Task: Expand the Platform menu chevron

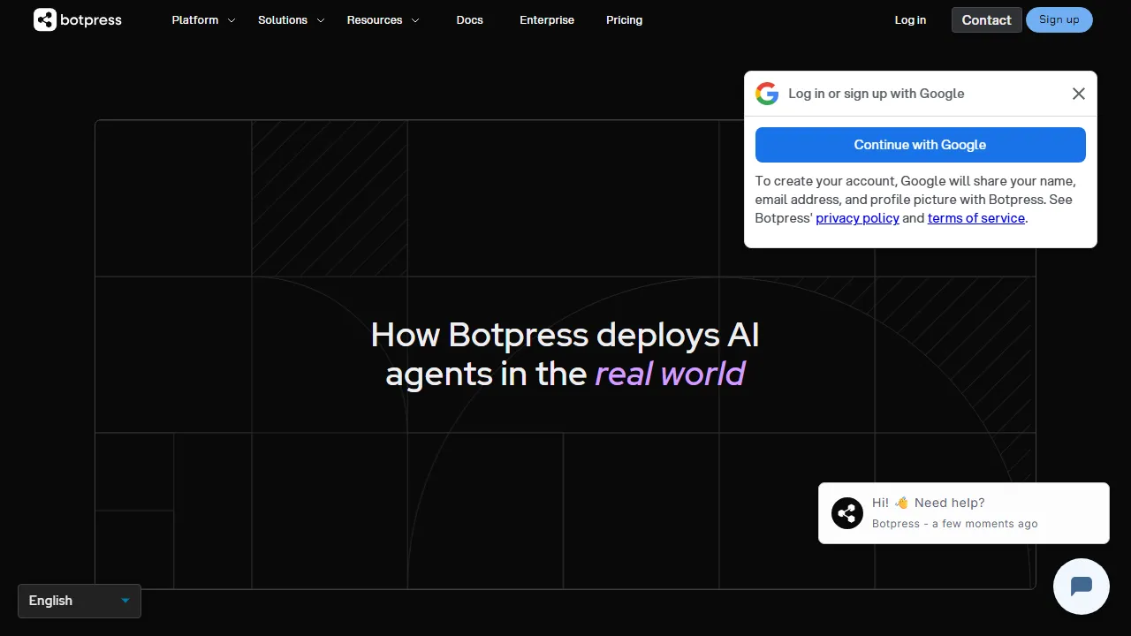Action: coord(232,20)
